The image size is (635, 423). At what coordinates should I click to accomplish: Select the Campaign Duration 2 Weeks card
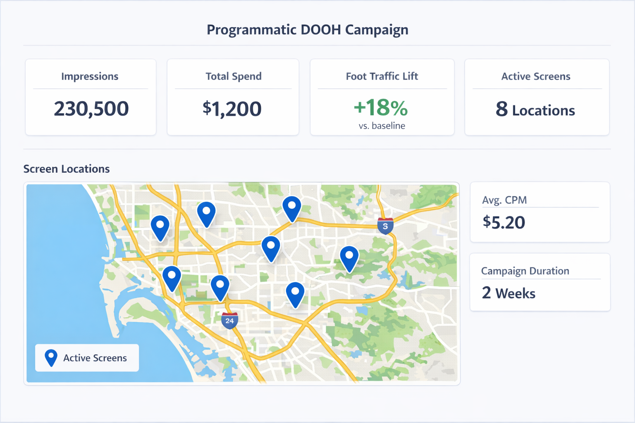540,282
